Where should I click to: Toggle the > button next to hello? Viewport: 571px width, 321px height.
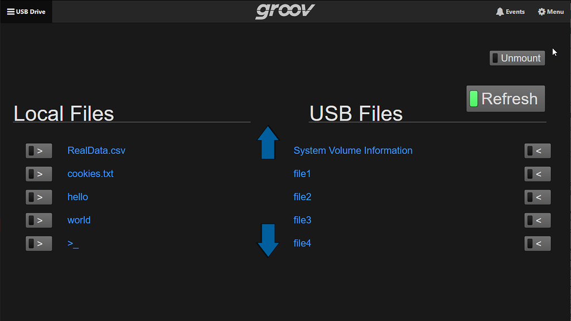pos(38,197)
